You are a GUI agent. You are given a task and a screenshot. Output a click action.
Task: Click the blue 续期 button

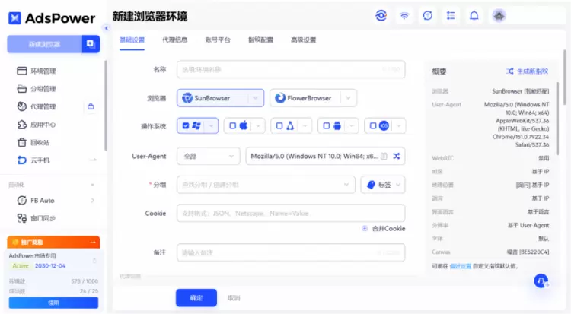click(53, 303)
